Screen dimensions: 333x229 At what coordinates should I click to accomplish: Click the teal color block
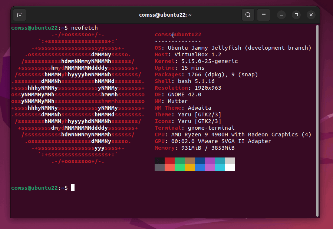[x=220, y=161]
